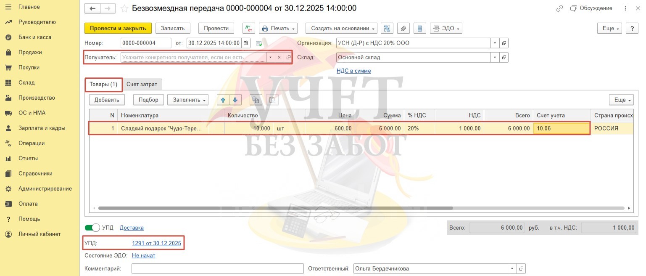Screen dimensions: 646x276
Task: Open Обсуждение discussion panel
Action: pyautogui.click(x=591, y=8)
